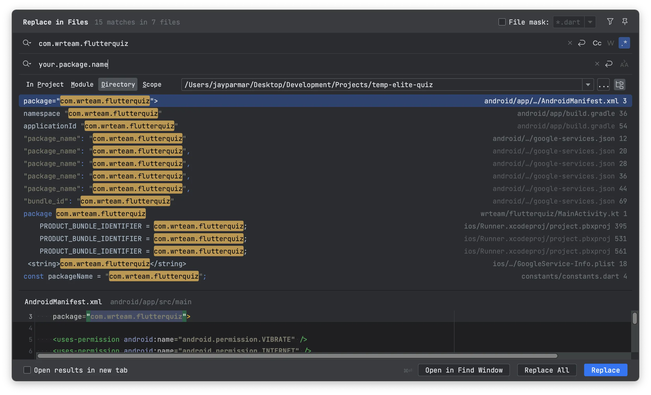Screen dimensions: 651x395
Task: Check Open results in new tab
Action: tap(27, 370)
